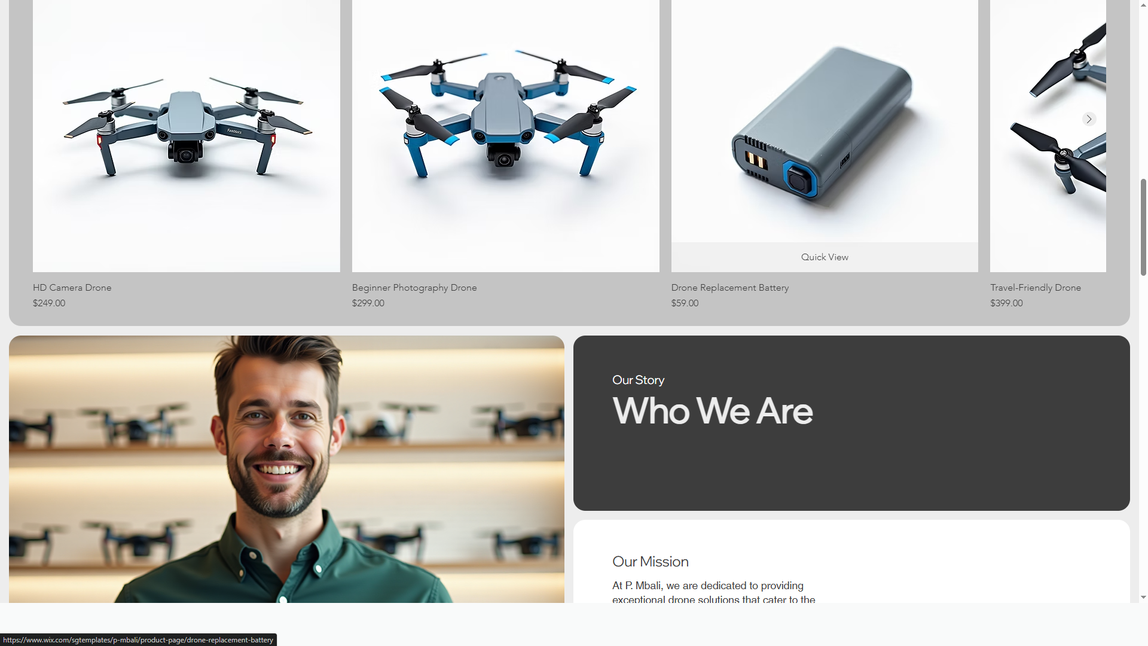Click the $399.00 price label
This screenshot has height=646, width=1148.
1006,303
